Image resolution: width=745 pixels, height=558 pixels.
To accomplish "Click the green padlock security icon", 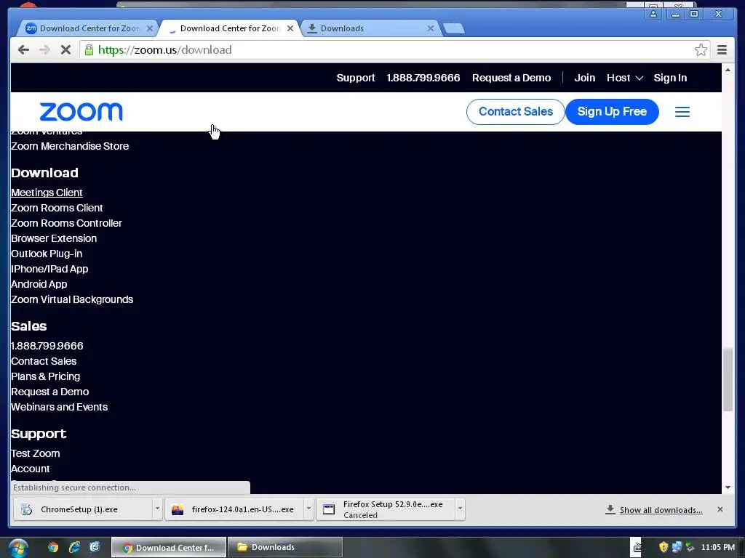I will point(89,49).
